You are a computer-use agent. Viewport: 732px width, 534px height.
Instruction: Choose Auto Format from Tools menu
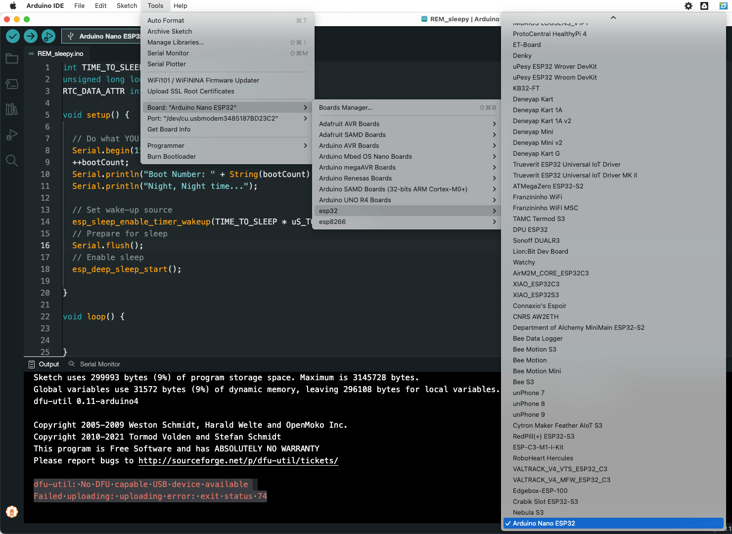(x=228, y=20)
